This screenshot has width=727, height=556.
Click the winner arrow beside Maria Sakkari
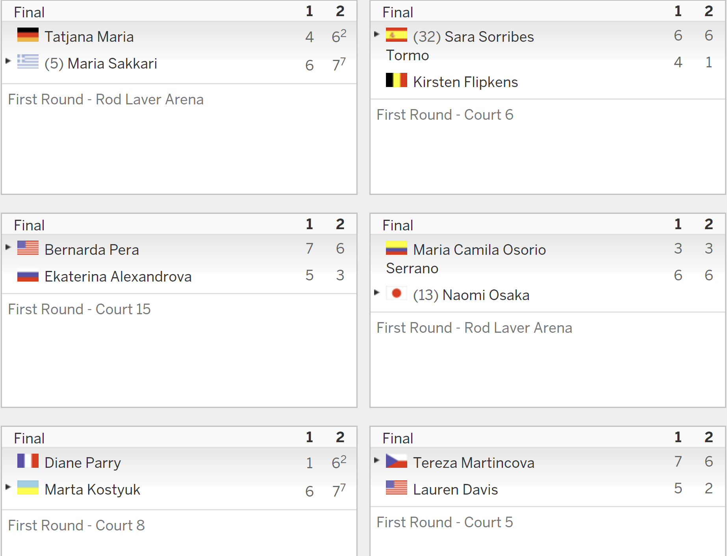pyautogui.click(x=8, y=61)
